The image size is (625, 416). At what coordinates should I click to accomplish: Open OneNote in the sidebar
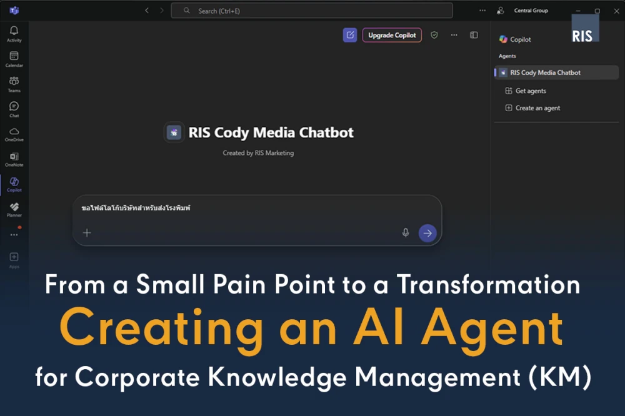pyautogui.click(x=14, y=159)
